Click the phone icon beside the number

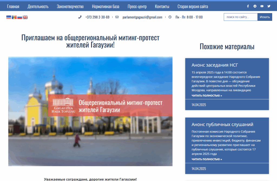[80, 17]
